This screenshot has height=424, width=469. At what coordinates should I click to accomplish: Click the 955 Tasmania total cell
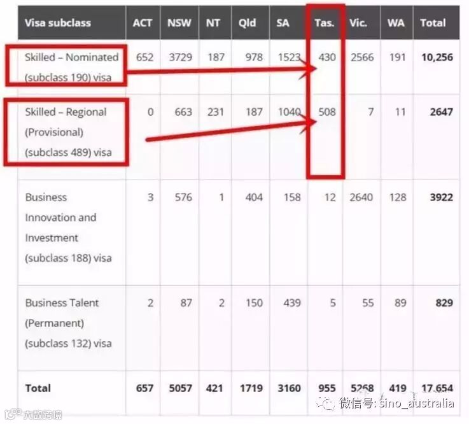tap(326, 388)
